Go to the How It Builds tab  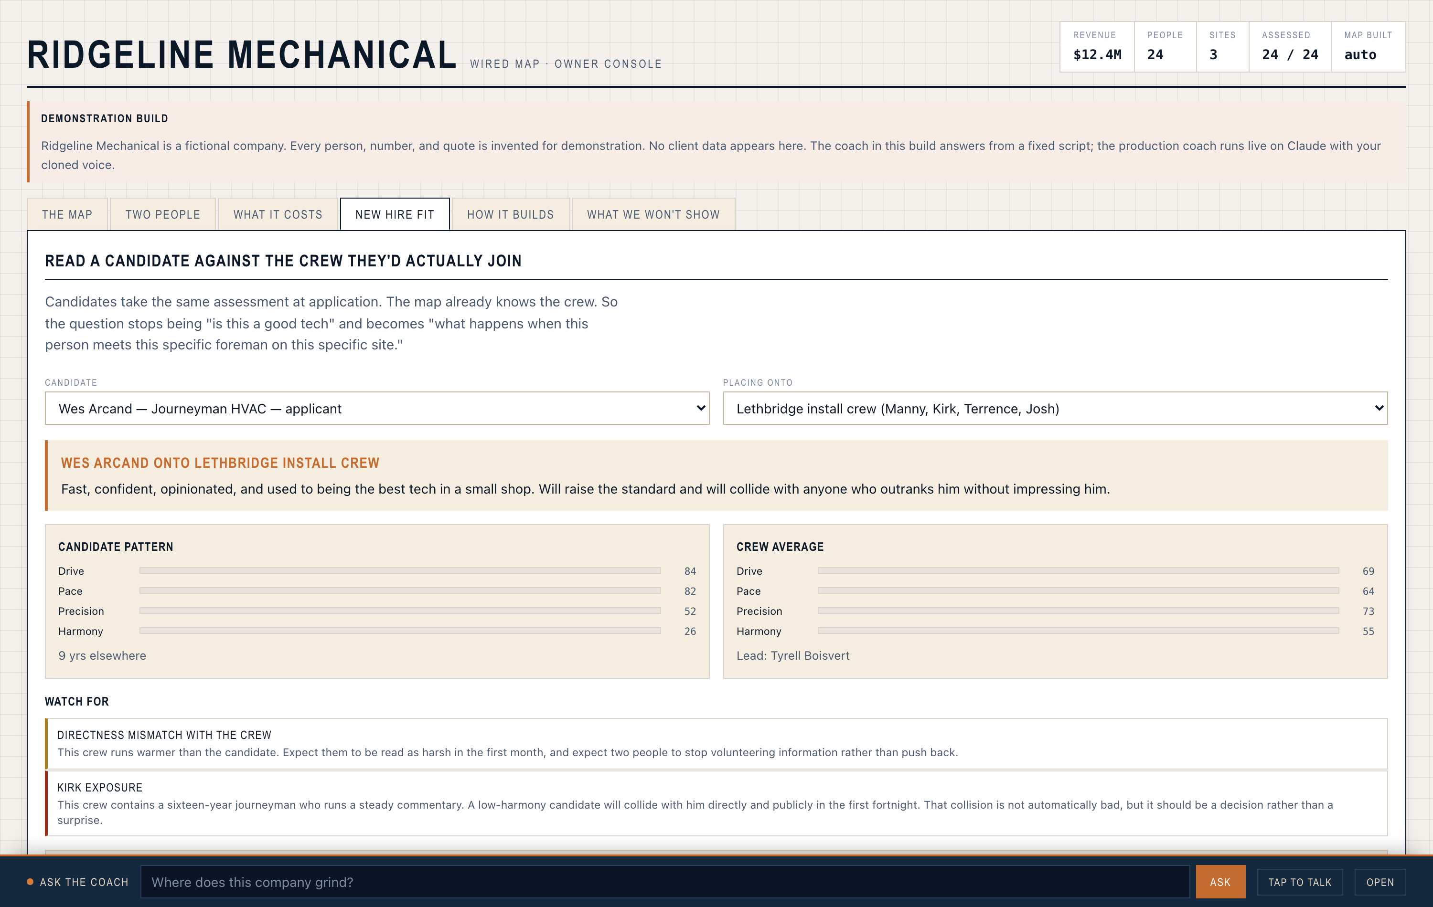click(x=511, y=214)
